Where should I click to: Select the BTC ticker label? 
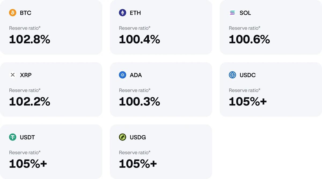pyautogui.click(x=25, y=13)
